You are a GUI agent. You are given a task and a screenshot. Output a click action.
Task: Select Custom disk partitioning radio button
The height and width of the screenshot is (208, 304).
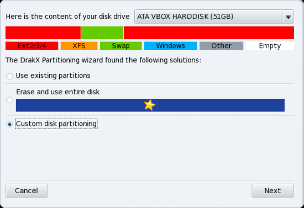tap(10, 124)
